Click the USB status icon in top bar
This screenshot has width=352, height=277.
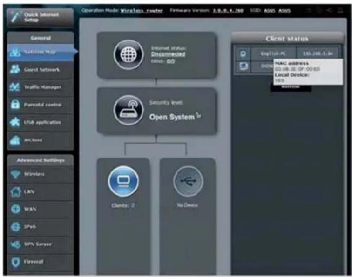[x=329, y=10]
